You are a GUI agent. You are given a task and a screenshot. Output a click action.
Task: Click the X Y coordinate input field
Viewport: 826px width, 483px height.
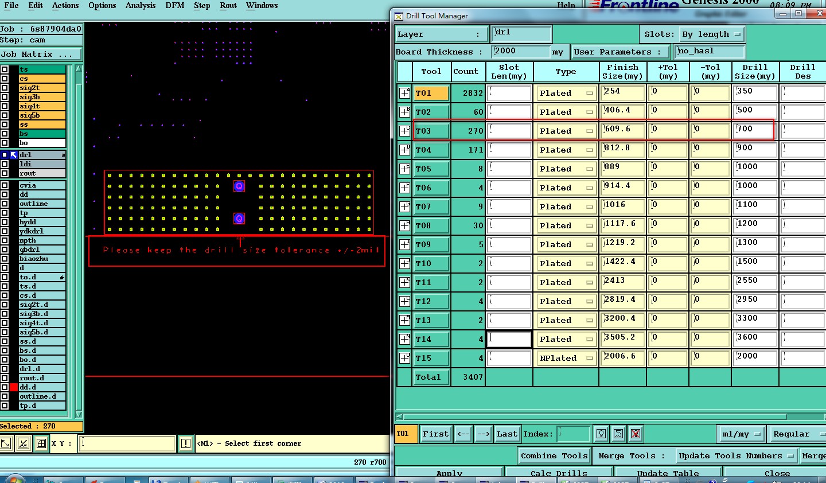pyautogui.click(x=127, y=443)
